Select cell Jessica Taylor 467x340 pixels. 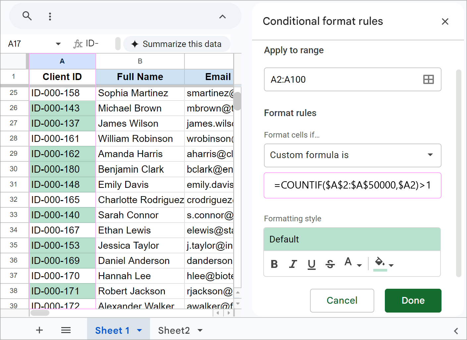[x=140, y=245]
